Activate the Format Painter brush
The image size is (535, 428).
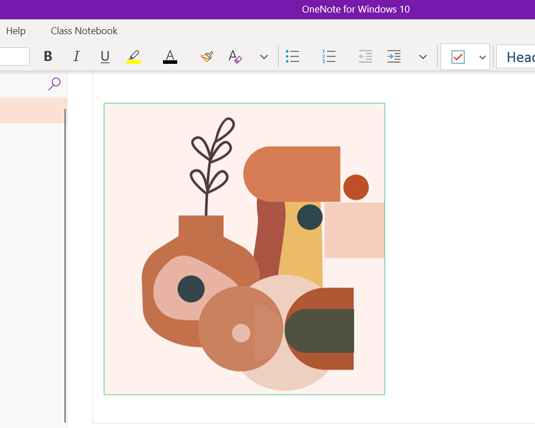206,56
